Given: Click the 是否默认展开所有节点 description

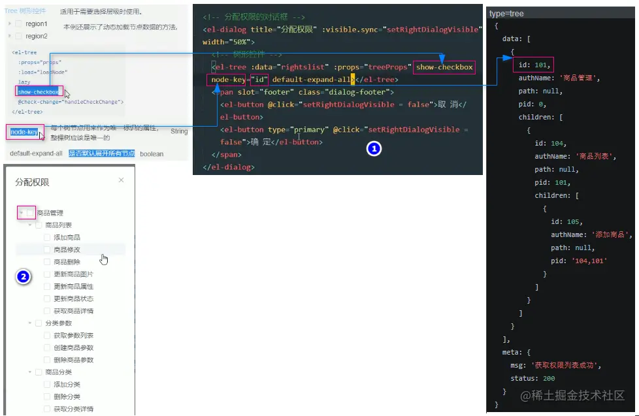Looking at the screenshot, I should (101, 153).
